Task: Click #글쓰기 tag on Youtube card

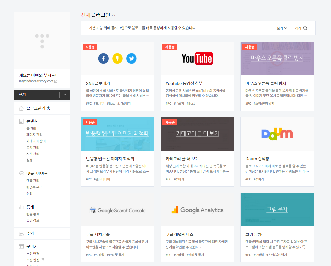Action: 179,103
